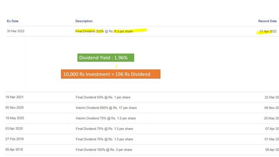Select the 03 Apr 2020 ex date
Viewport: 279px width, 157px height.
pos(14,129)
